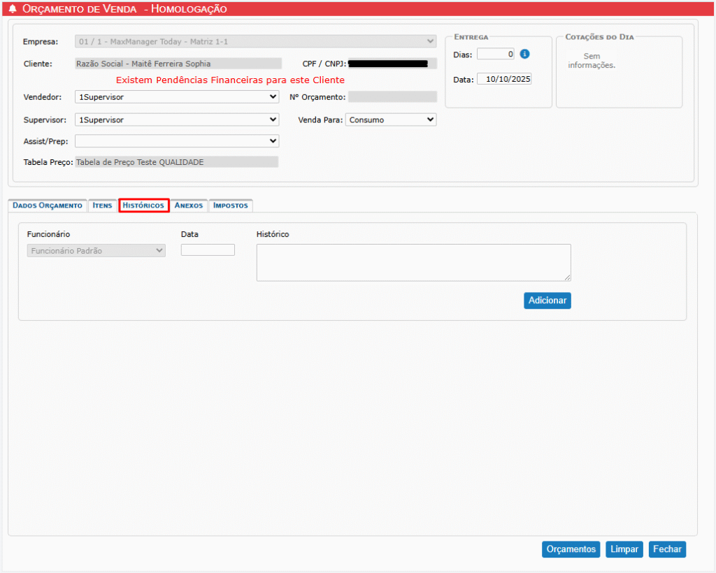The height and width of the screenshot is (573, 716).
Task: Click the Entrega Data field
Action: (x=504, y=80)
